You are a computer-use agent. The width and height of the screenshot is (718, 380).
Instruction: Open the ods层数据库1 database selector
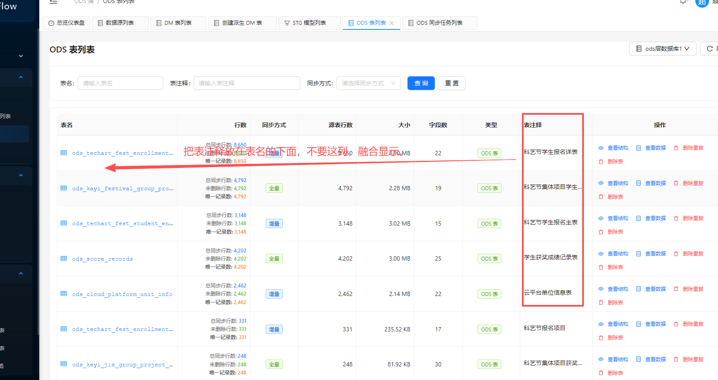662,49
